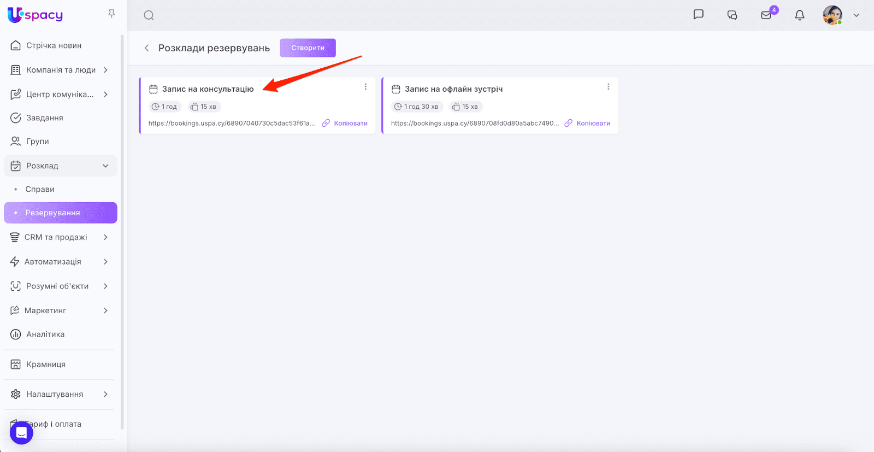Open the search magnifier icon

click(x=149, y=15)
